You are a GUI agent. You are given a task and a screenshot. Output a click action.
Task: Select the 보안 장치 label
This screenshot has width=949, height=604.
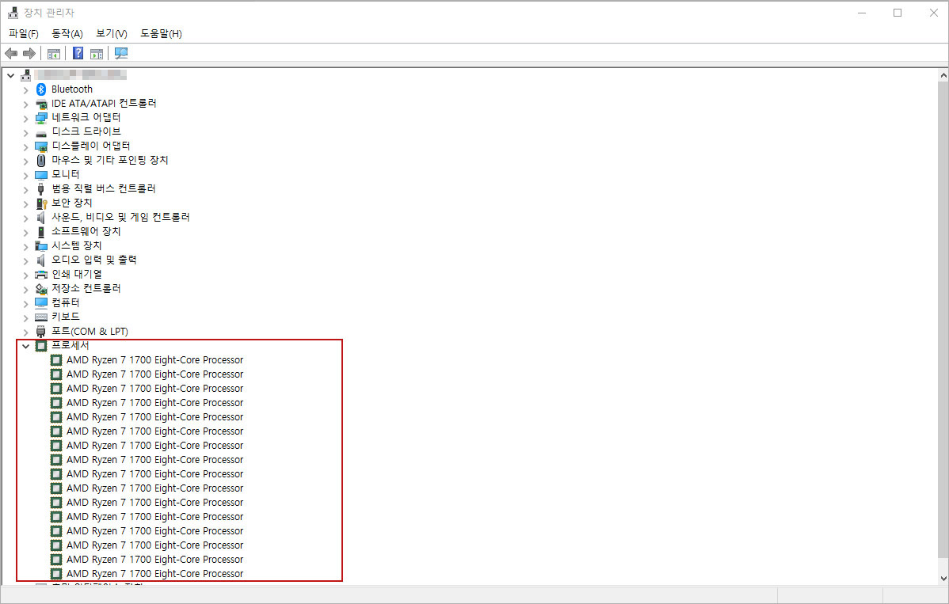[72, 203]
